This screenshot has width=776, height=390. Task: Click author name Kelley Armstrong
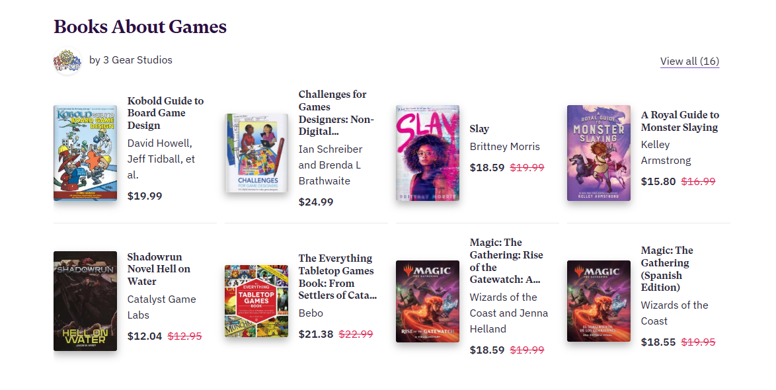(666, 153)
